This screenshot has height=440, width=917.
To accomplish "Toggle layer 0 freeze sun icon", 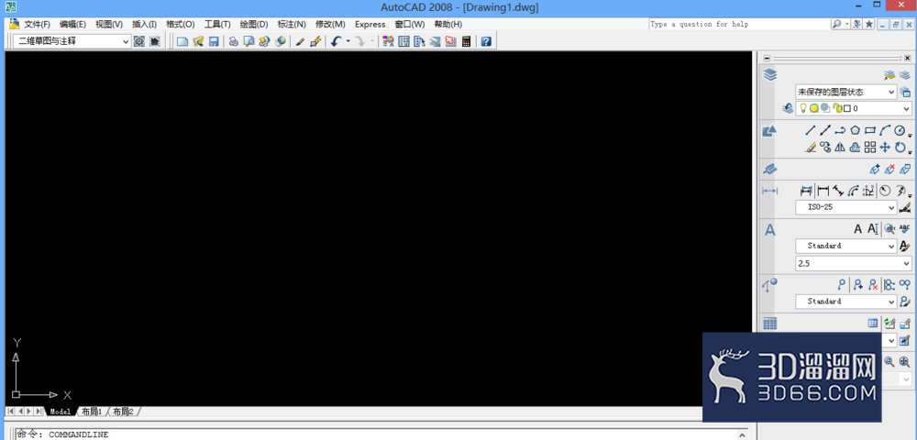I will coord(813,108).
